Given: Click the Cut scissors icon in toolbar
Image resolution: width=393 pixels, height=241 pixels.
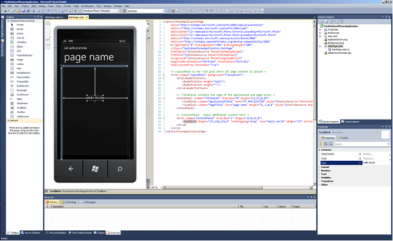Looking at the screenshot, I should [x=34, y=11].
